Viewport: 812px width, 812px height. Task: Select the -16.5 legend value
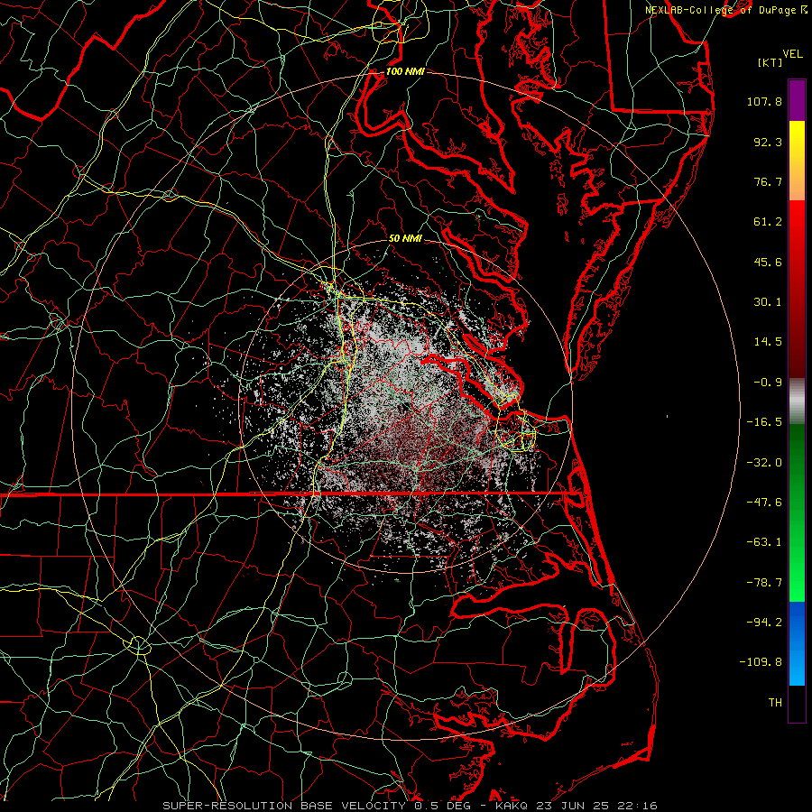coord(764,422)
